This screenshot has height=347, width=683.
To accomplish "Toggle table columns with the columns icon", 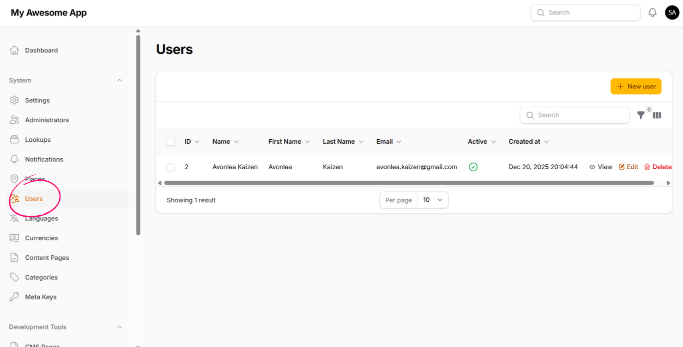I will tap(657, 115).
